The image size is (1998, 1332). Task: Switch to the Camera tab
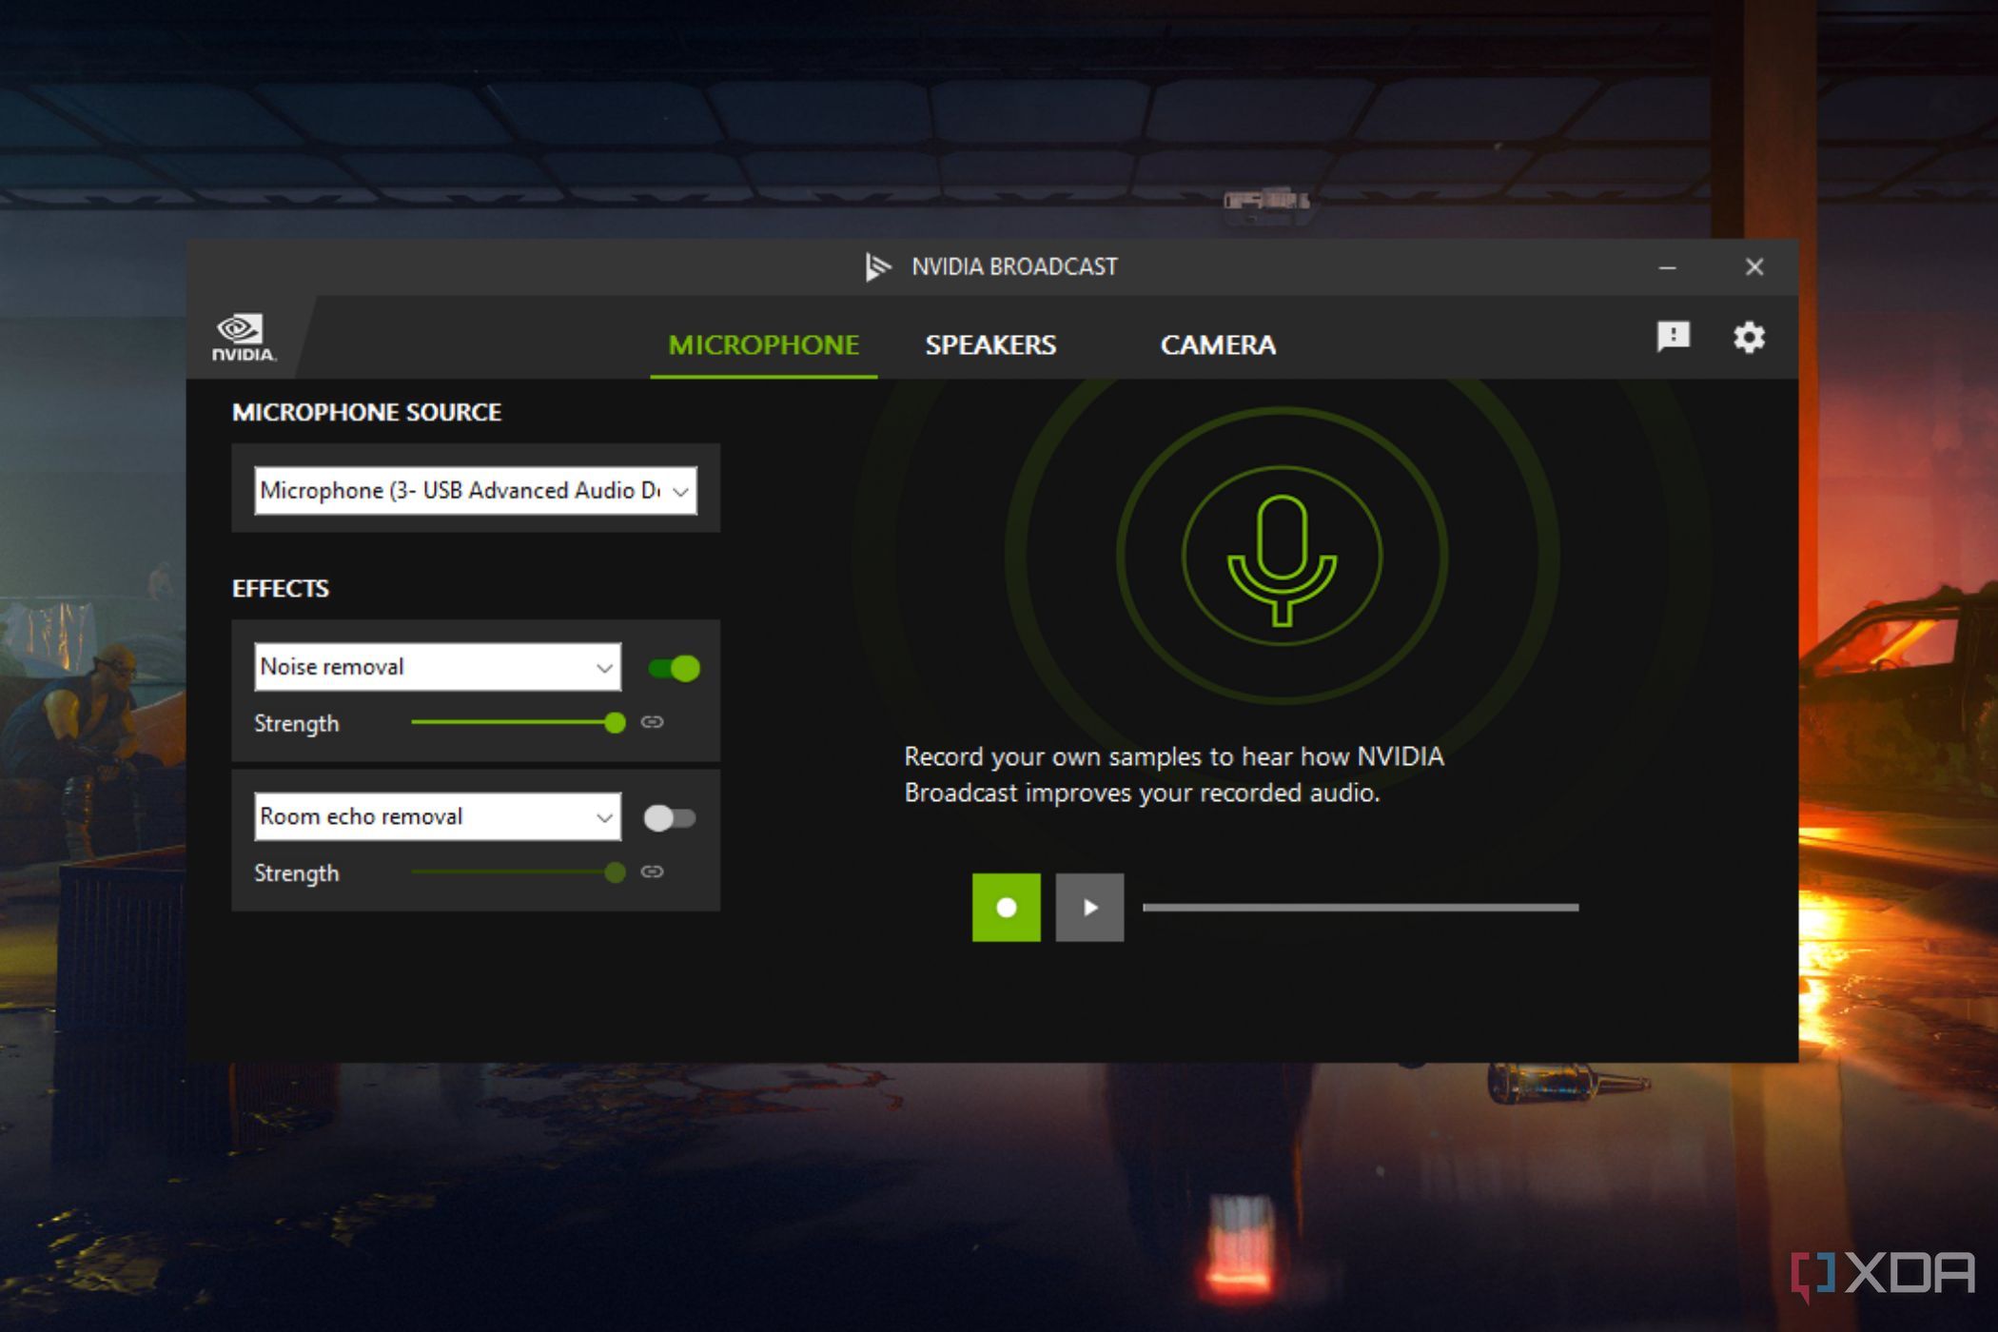(x=1218, y=344)
